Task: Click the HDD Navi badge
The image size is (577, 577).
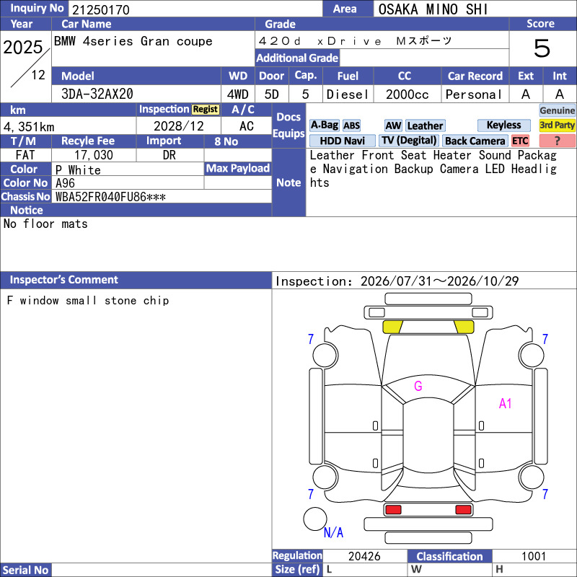Action: pos(342,141)
